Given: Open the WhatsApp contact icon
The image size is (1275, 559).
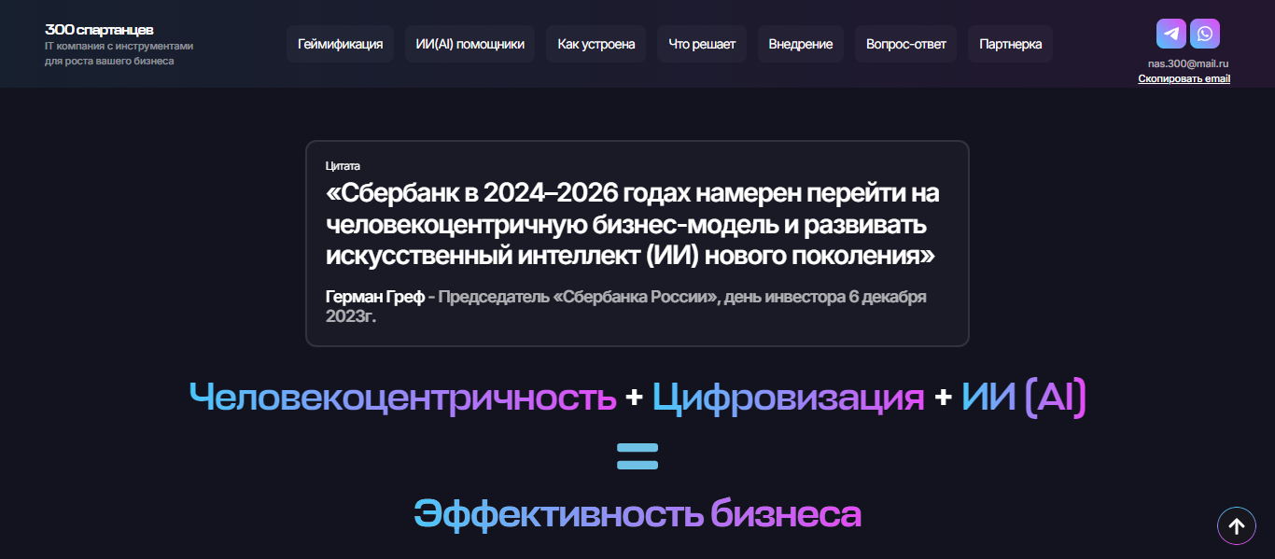Looking at the screenshot, I should (1205, 34).
